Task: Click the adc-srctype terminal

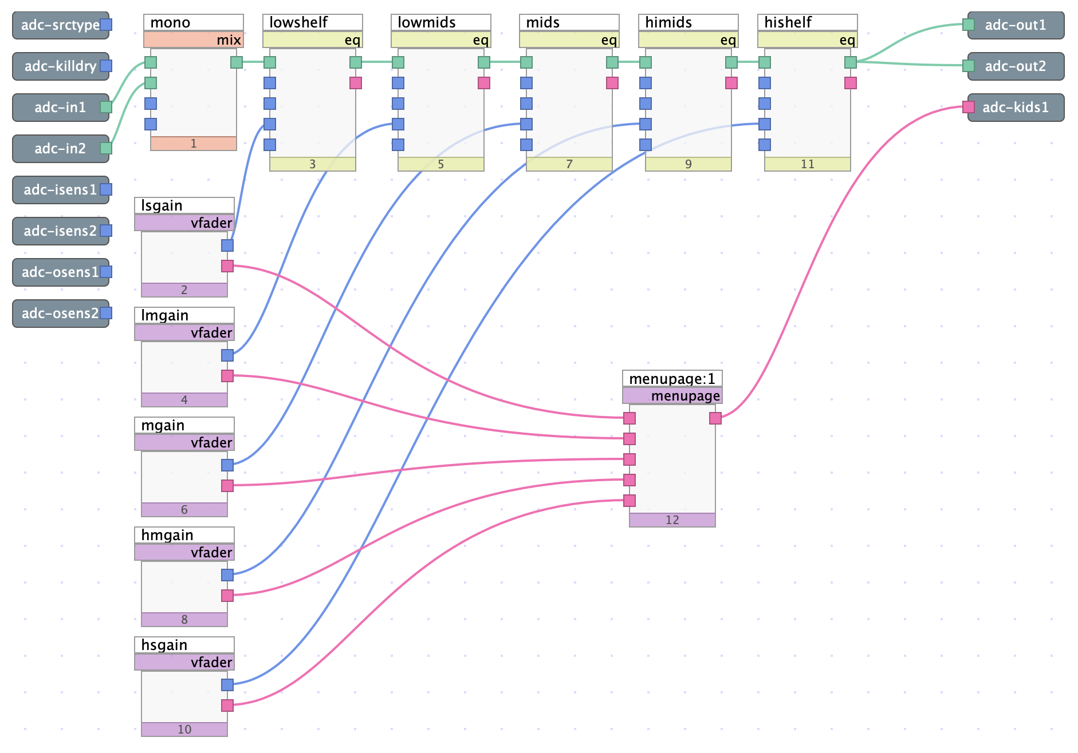Action: (x=61, y=25)
